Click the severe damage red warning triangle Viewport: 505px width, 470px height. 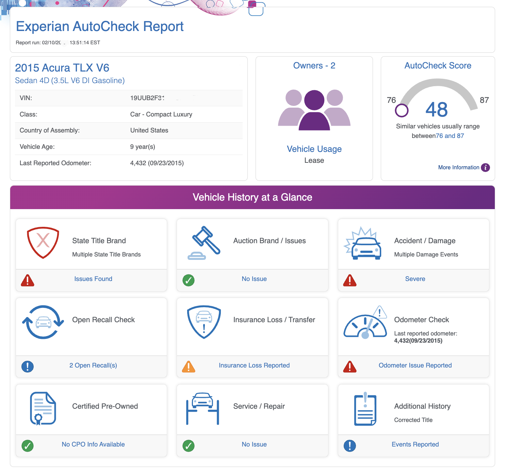[350, 280]
